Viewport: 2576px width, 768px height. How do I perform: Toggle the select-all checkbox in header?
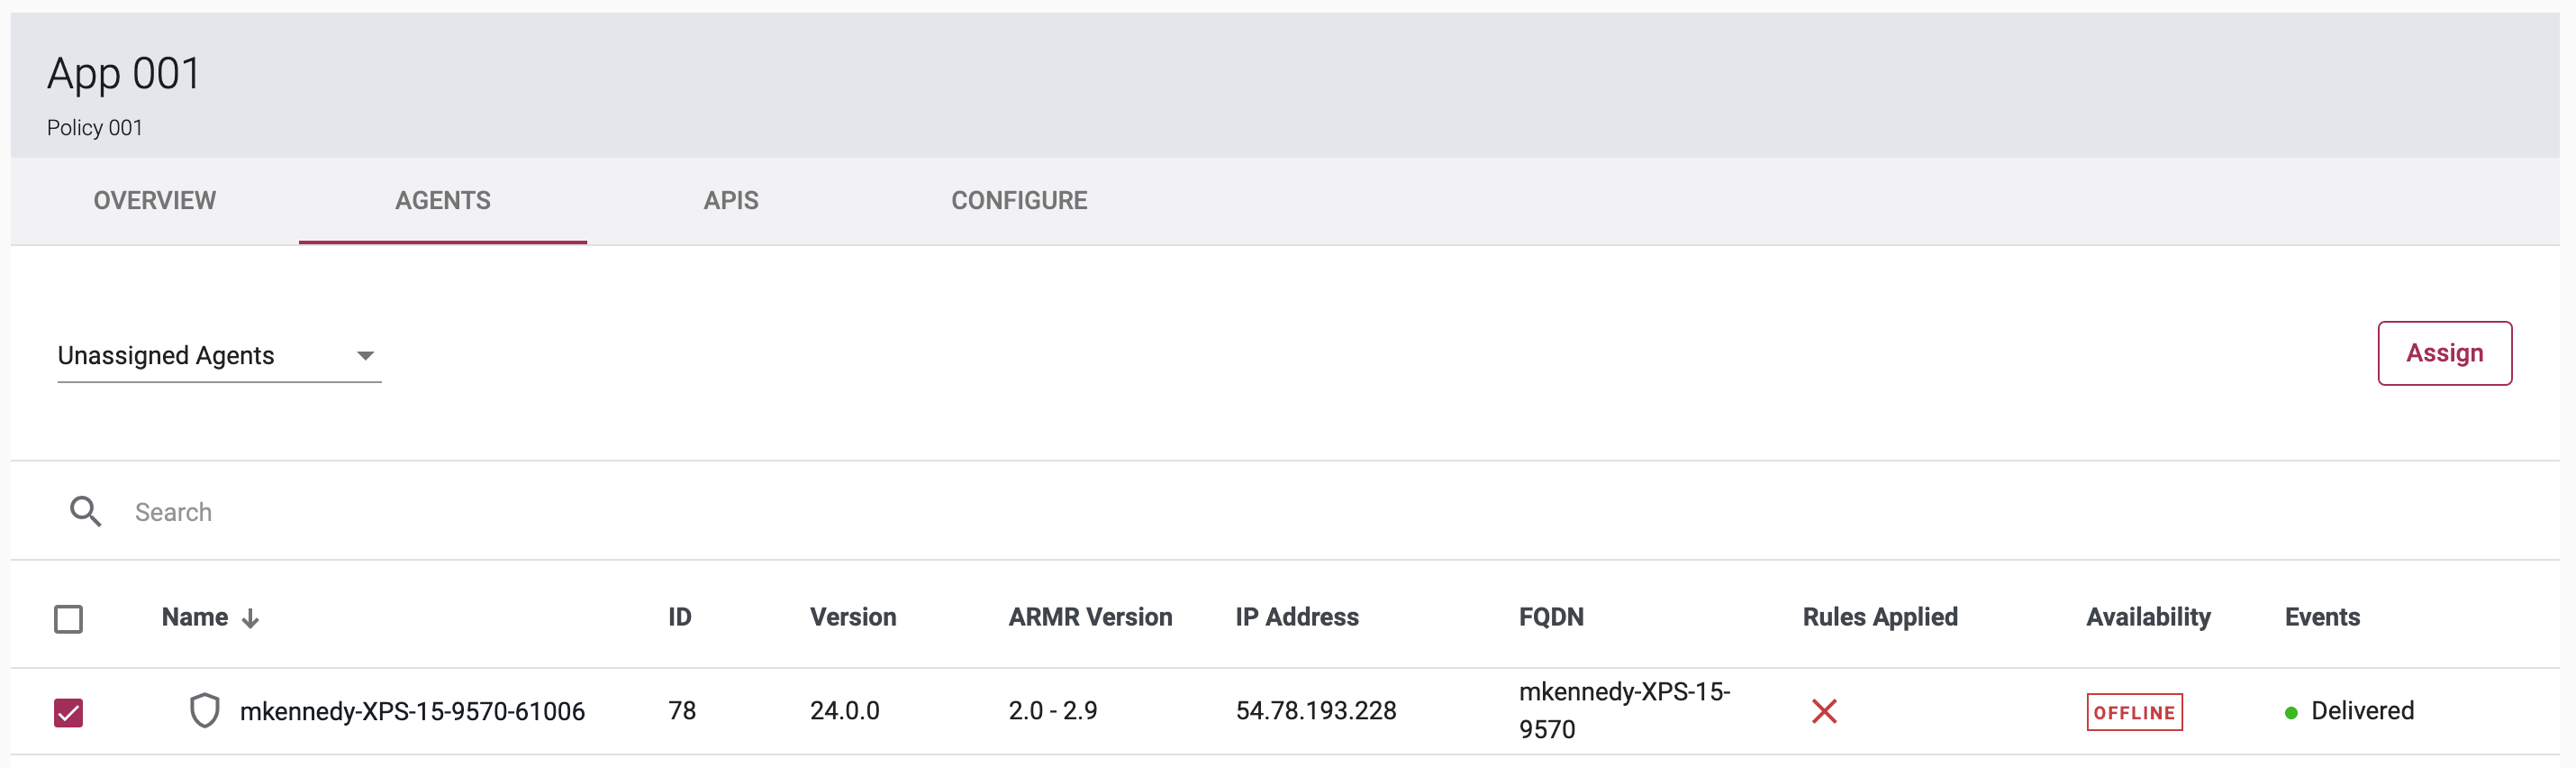(68, 618)
